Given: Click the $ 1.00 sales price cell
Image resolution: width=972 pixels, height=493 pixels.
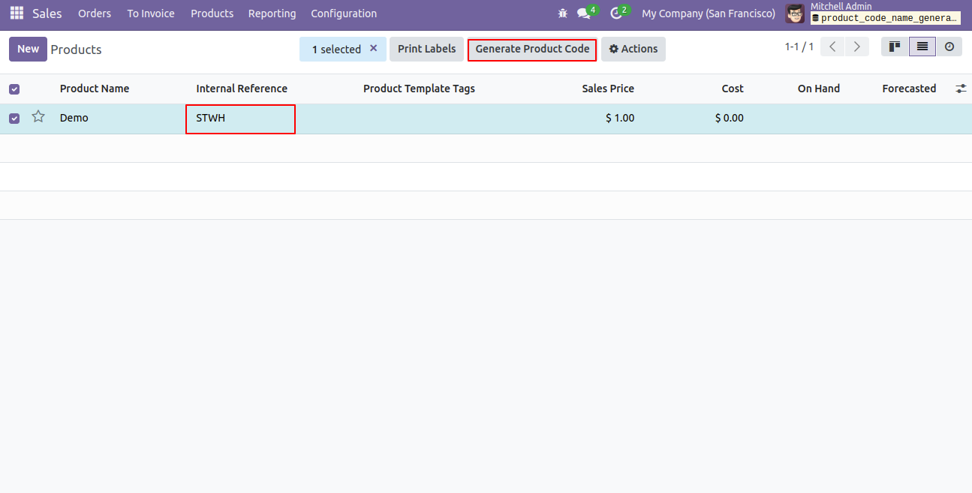Looking at the screenshot, I should click(x=620, y=118).
